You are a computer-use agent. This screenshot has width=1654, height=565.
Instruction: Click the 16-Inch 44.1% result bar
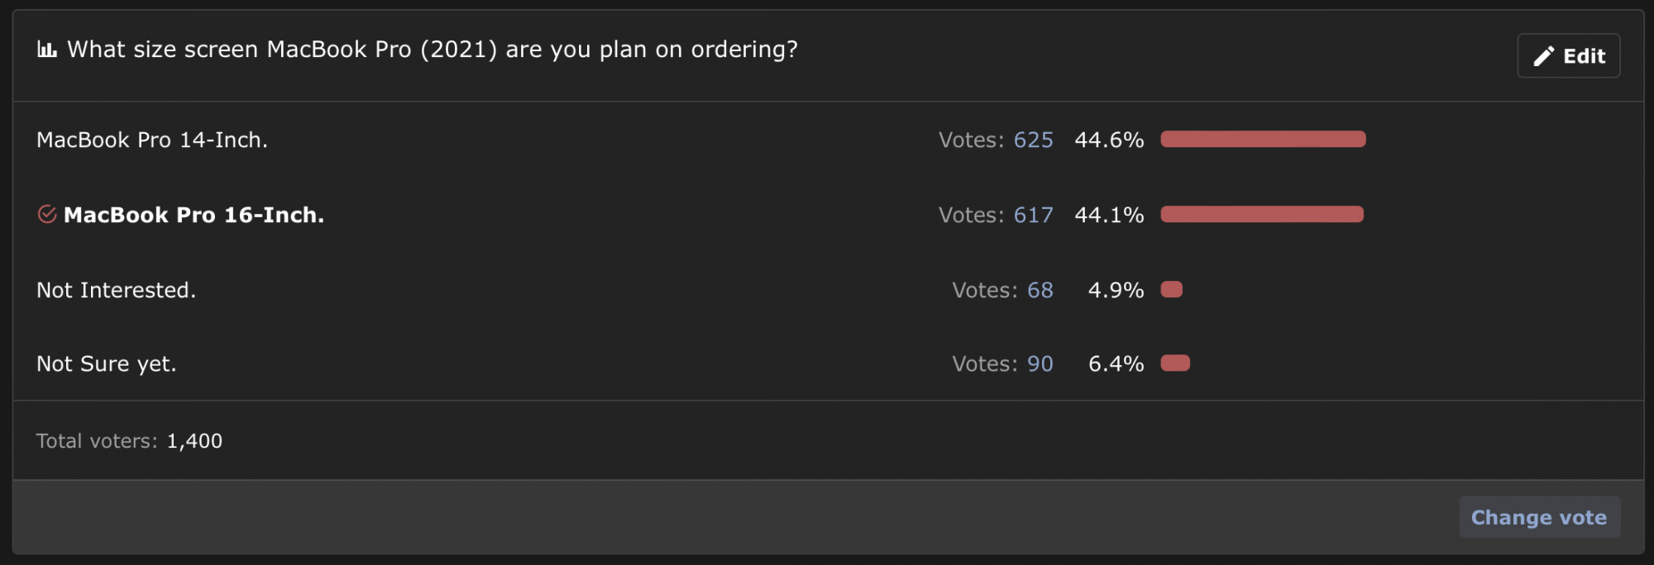1261,215
